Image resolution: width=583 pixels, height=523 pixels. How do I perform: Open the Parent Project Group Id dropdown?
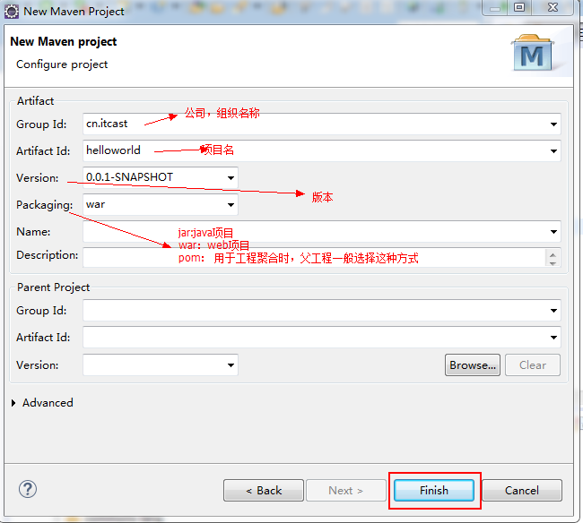[x=553, y=311]
